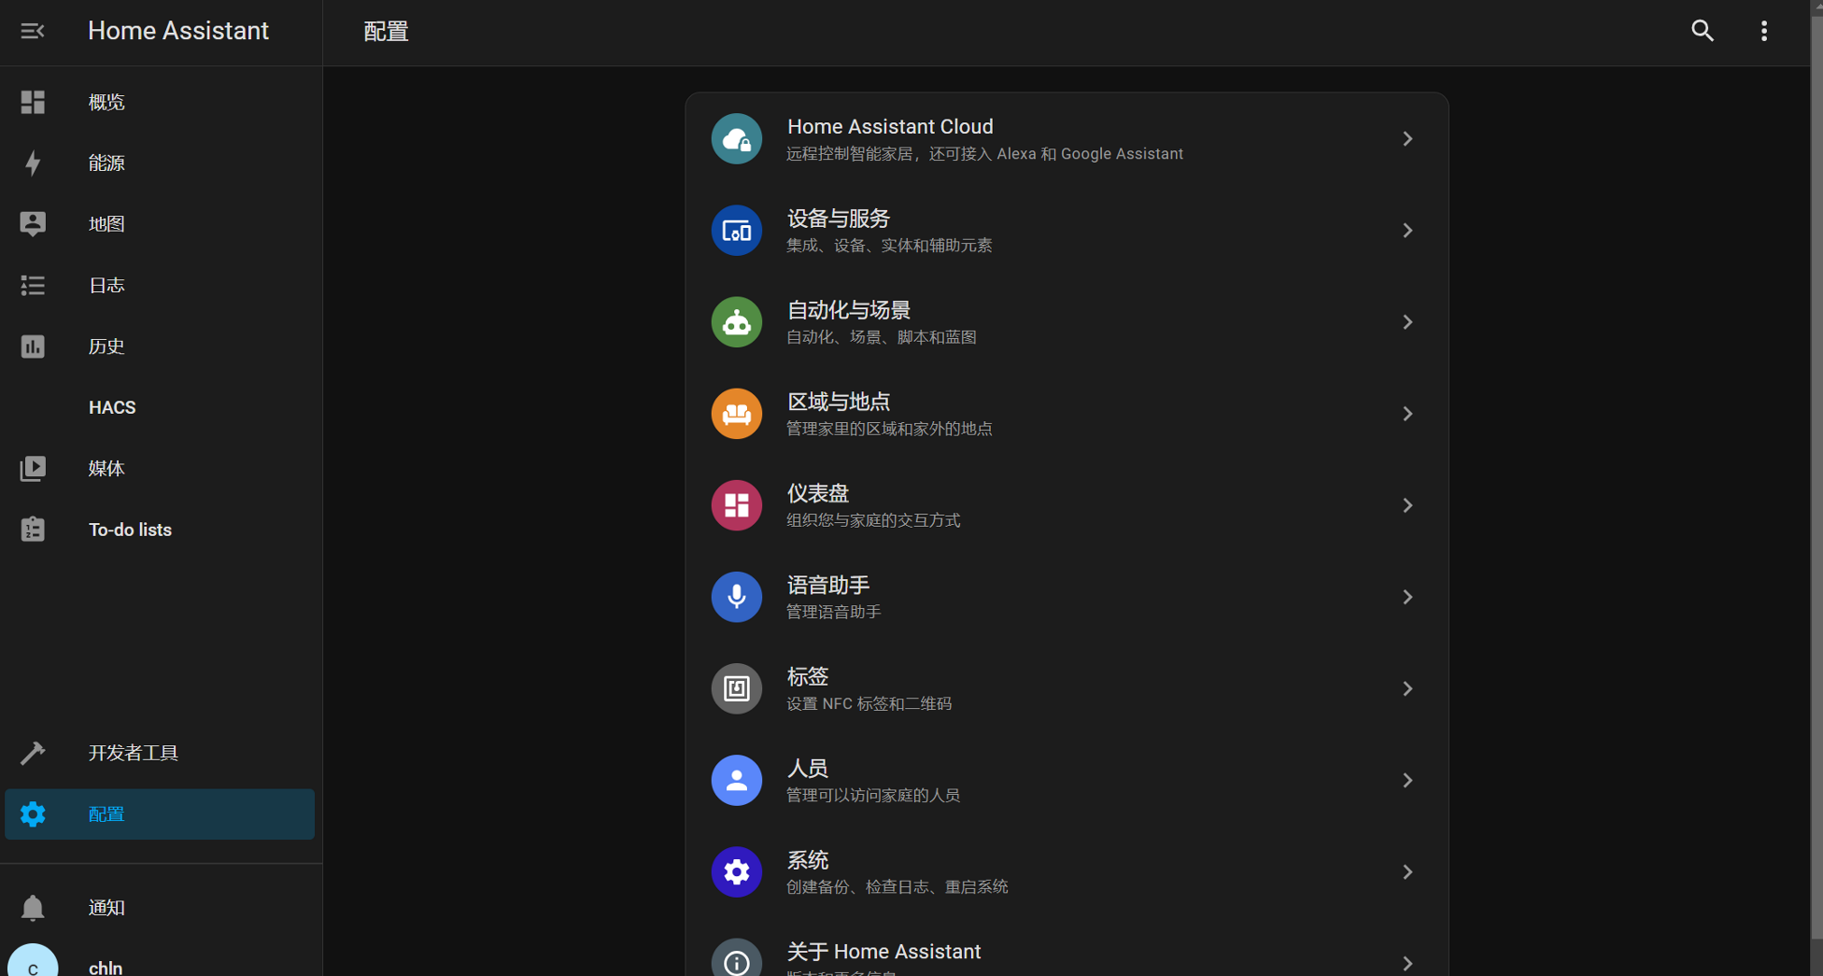Screen dimensions: 1823x976
Task: Open the chln user profile
Action: click(x=160, y=962)
